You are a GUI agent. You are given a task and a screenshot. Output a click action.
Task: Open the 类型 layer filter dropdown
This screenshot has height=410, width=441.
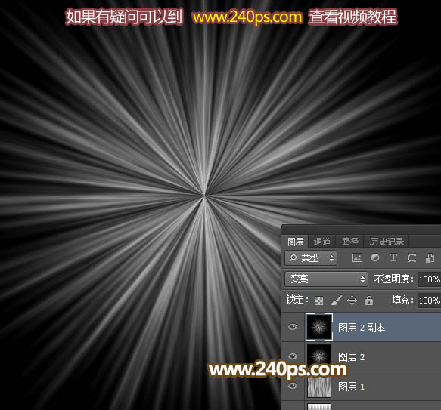pos(311,257)
